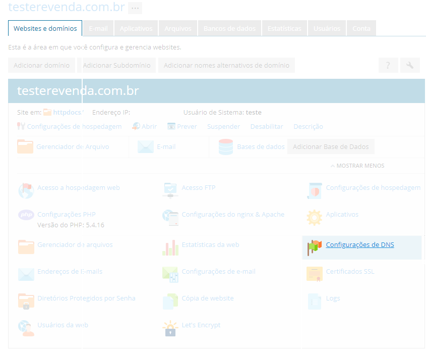The width and height of the screenshot is (426, 350).
Task: Open Diretórios Protegidos por Senha icon
Action: click(x=26, y=302)
